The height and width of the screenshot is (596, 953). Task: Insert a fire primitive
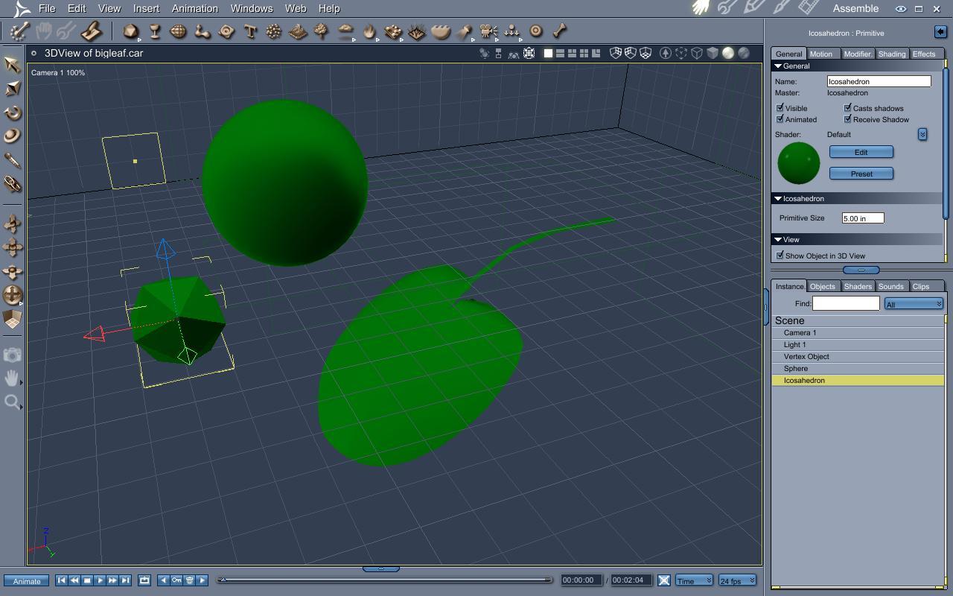(x=369, y=31)
